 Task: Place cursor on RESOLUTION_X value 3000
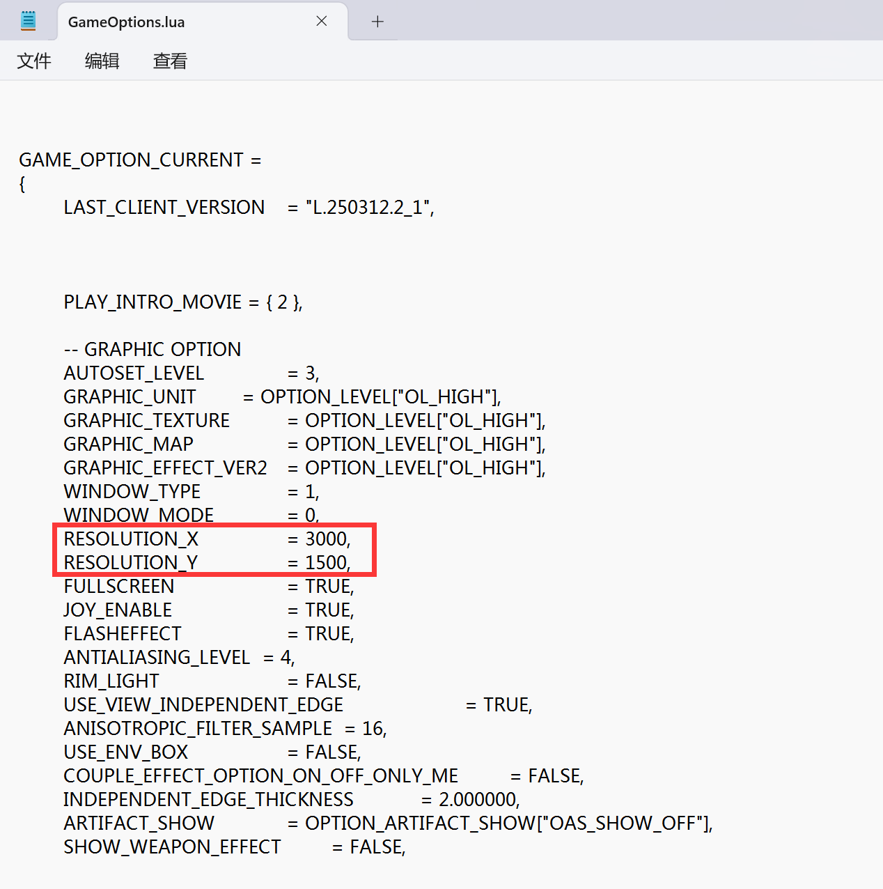tap(326, 539)
